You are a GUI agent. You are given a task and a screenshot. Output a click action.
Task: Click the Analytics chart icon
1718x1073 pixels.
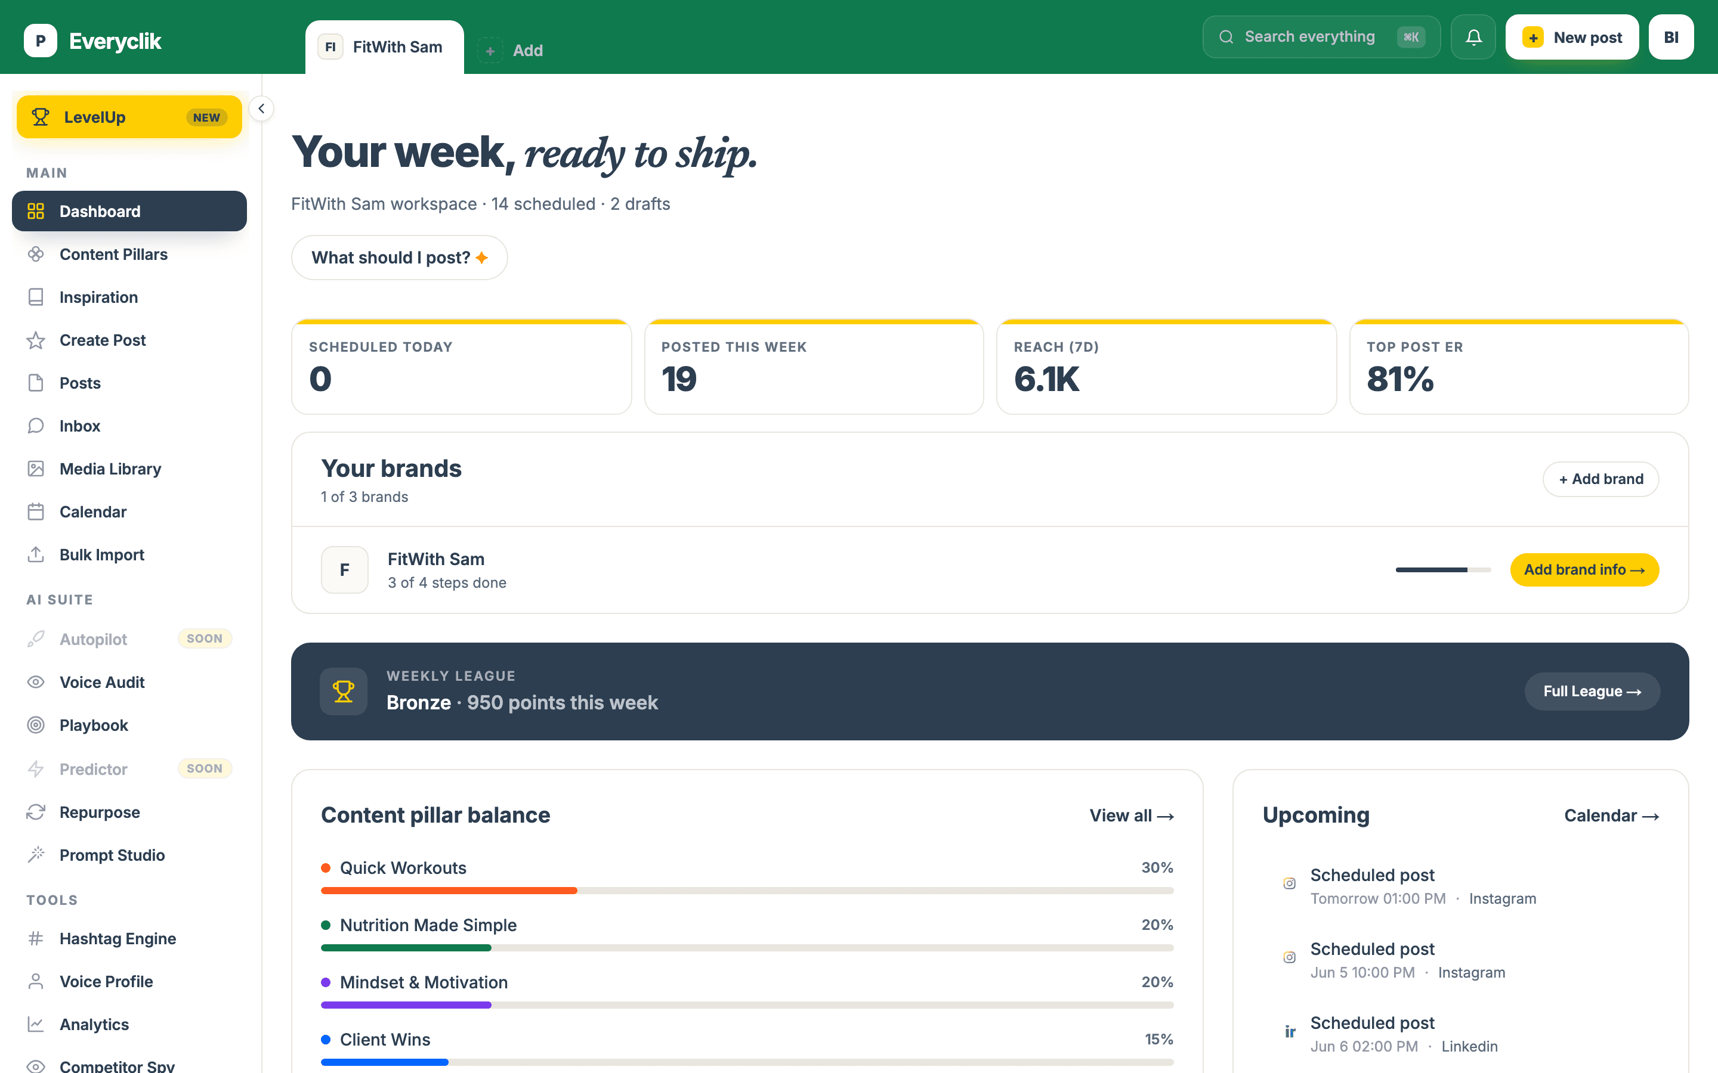36,1024
